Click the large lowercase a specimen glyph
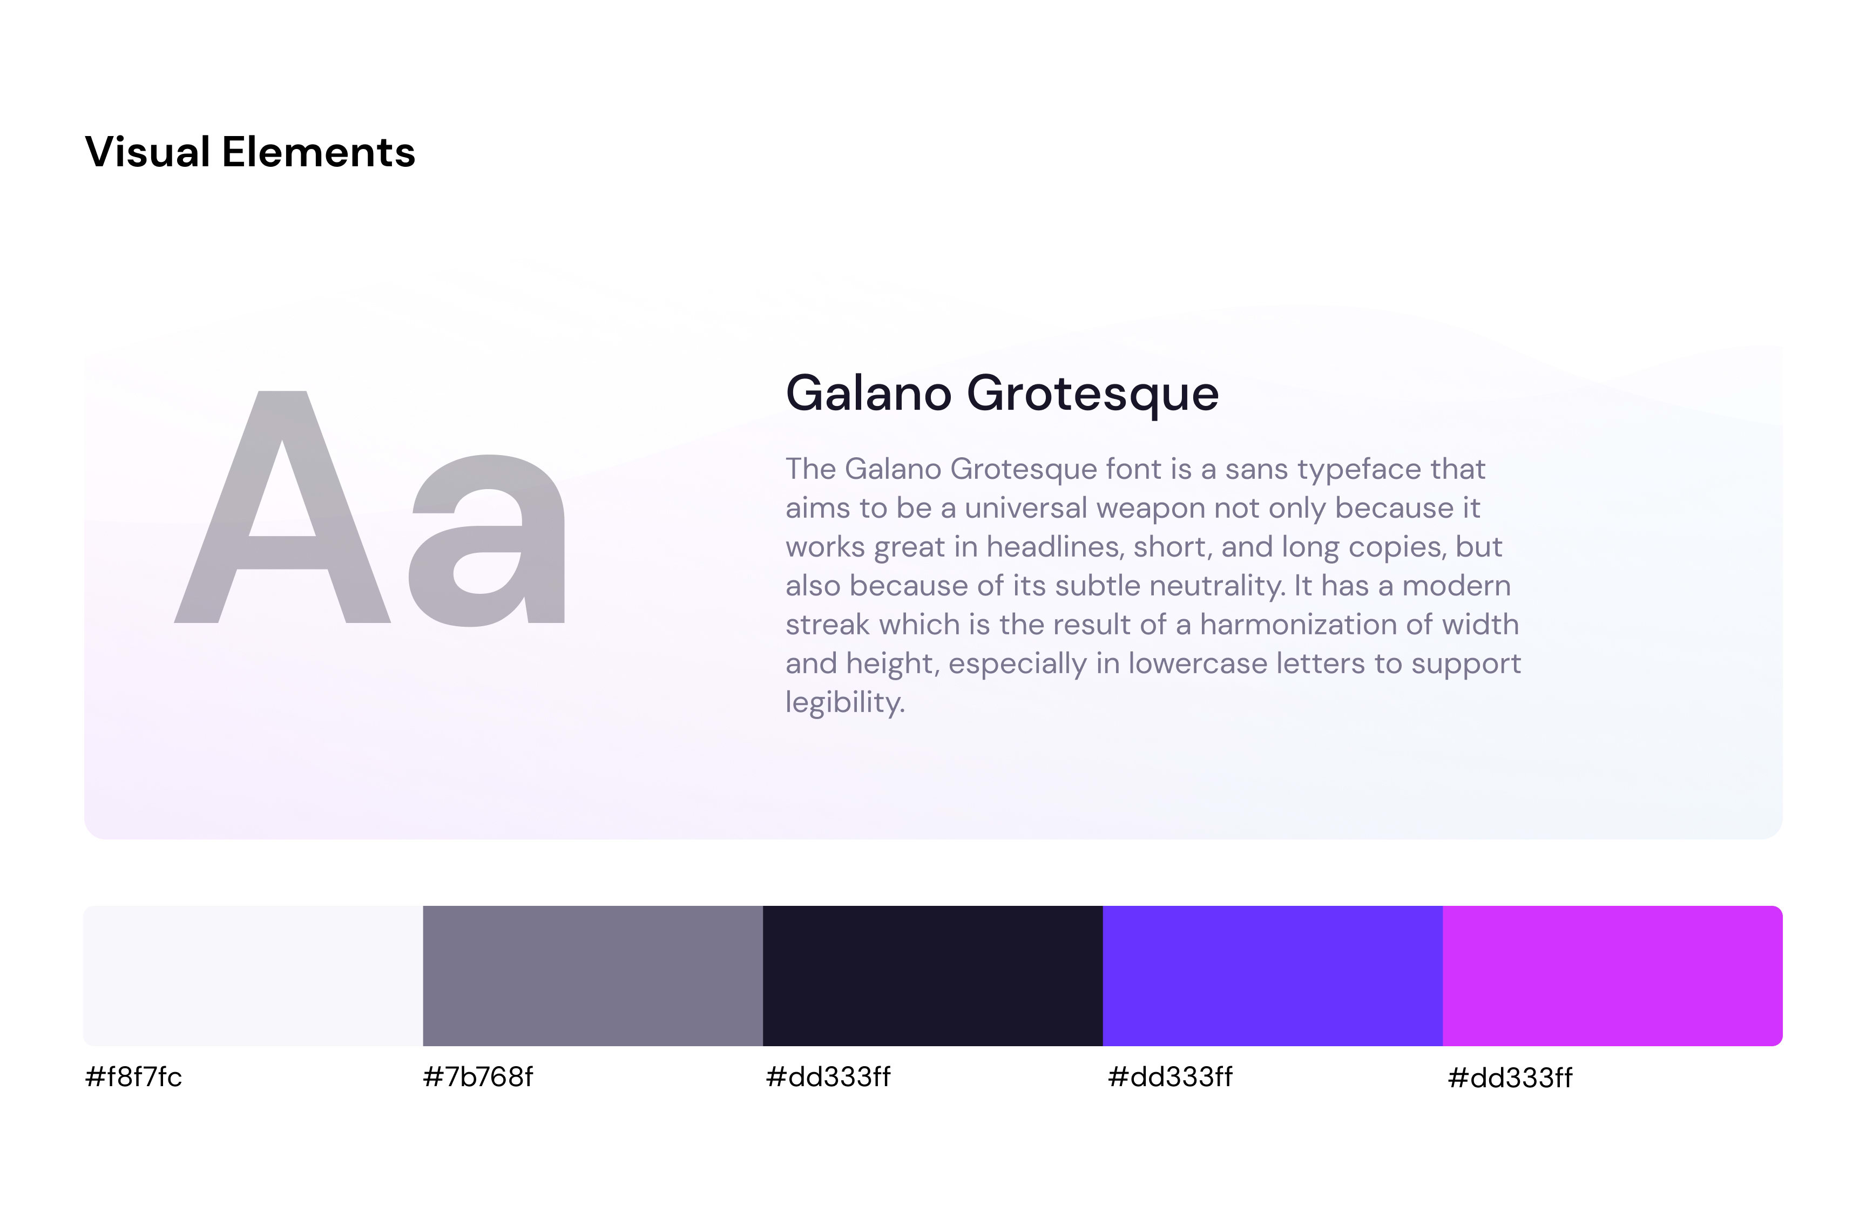 pos(486,540)
